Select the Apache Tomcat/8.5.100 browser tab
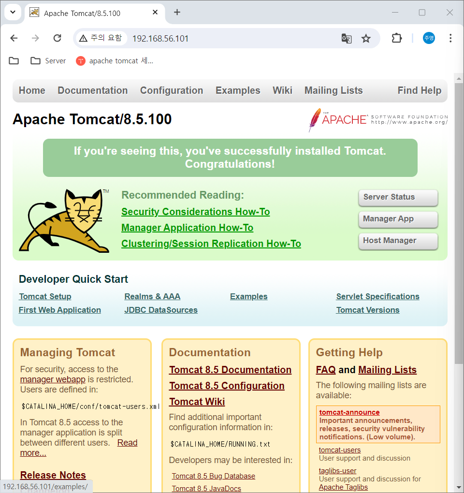The image size is (464, 493). click(94, 13)
